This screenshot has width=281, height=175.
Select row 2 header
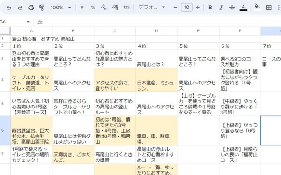point(5,46)
